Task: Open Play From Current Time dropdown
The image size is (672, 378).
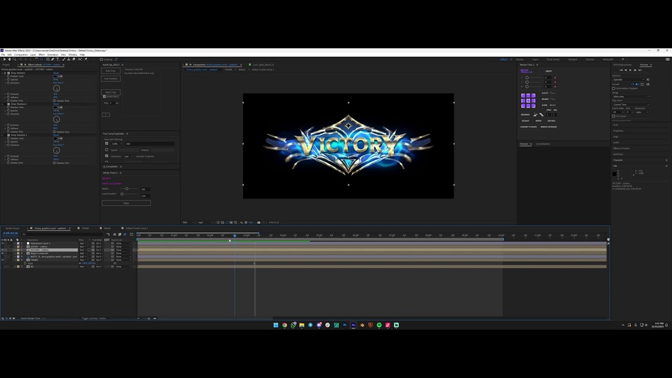Action: pos(631,104)
